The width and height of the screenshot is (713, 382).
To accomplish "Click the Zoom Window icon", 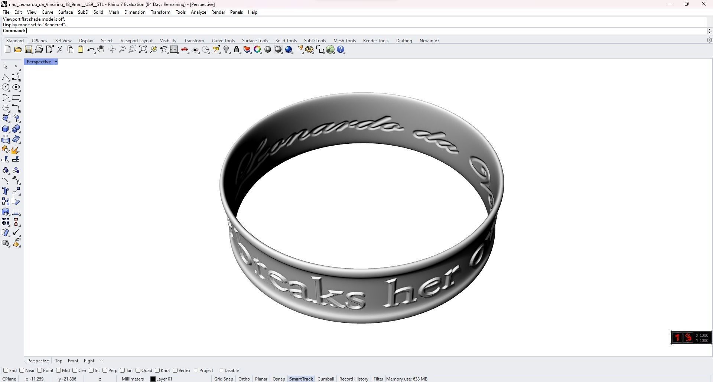I will tap(132, 50).
